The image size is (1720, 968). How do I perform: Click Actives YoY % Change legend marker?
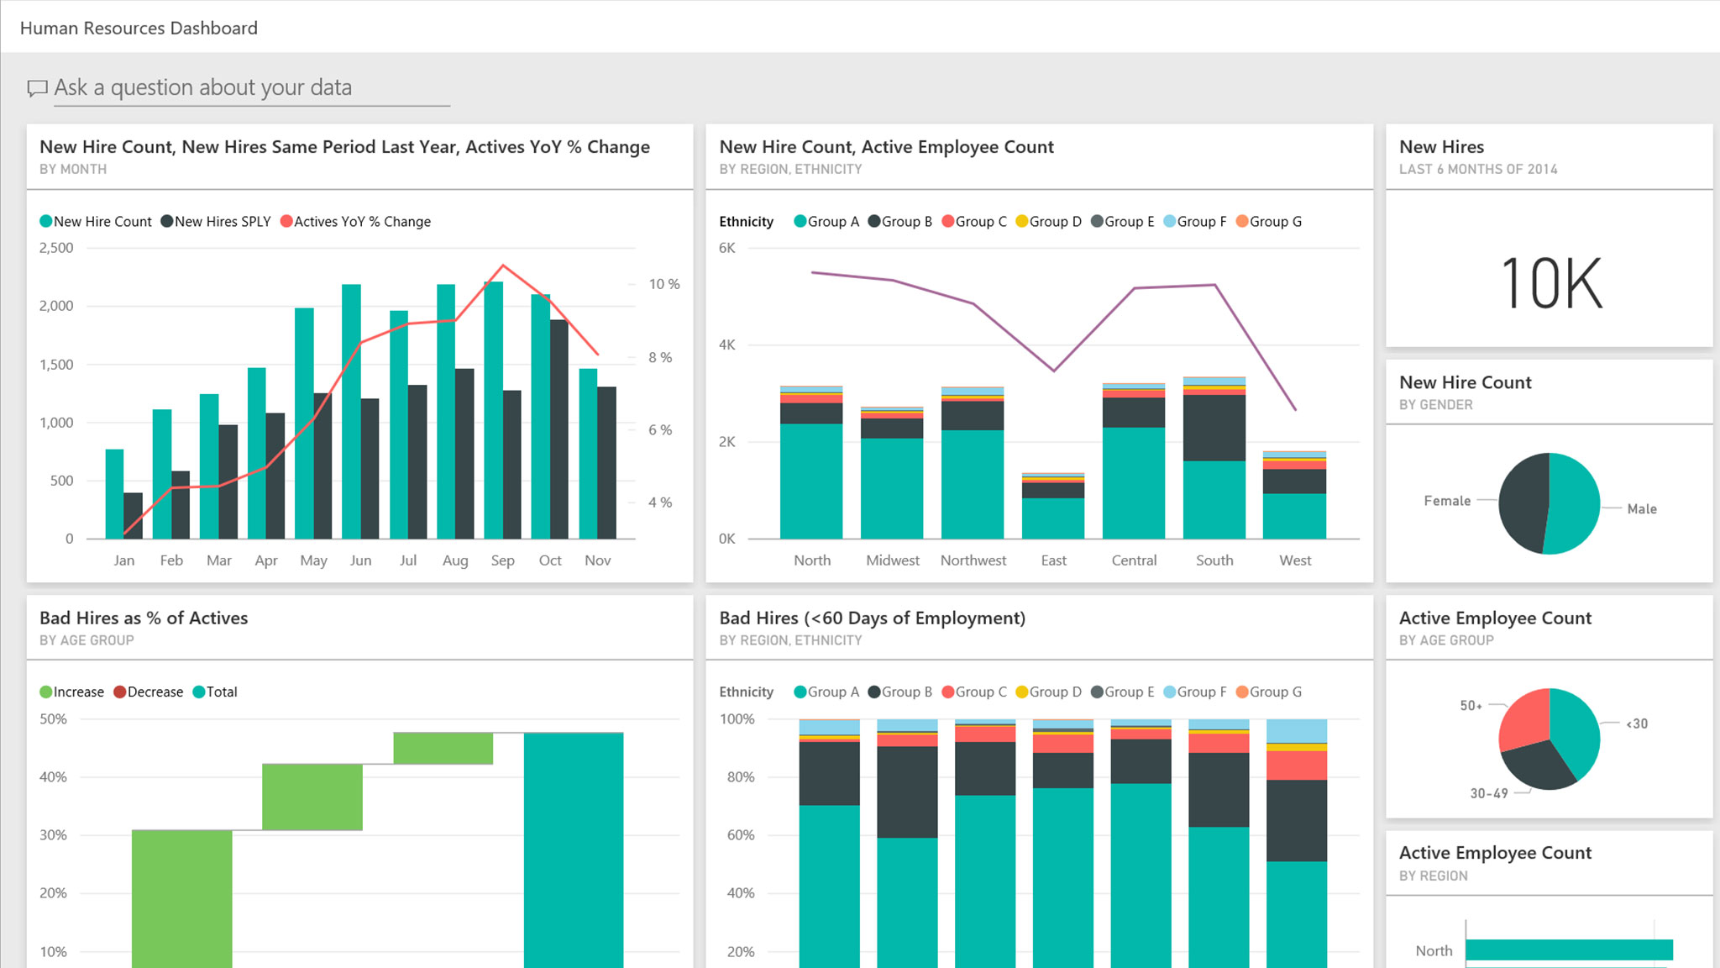[x=286, y=222]
